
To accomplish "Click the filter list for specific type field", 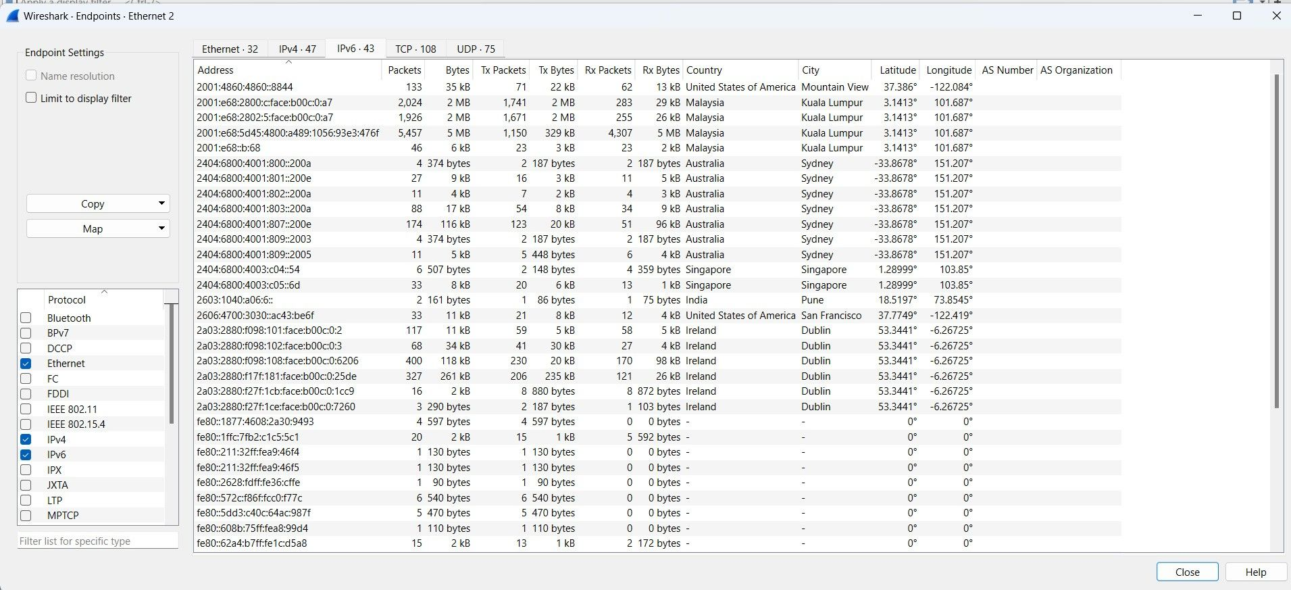I will (98, 541).
